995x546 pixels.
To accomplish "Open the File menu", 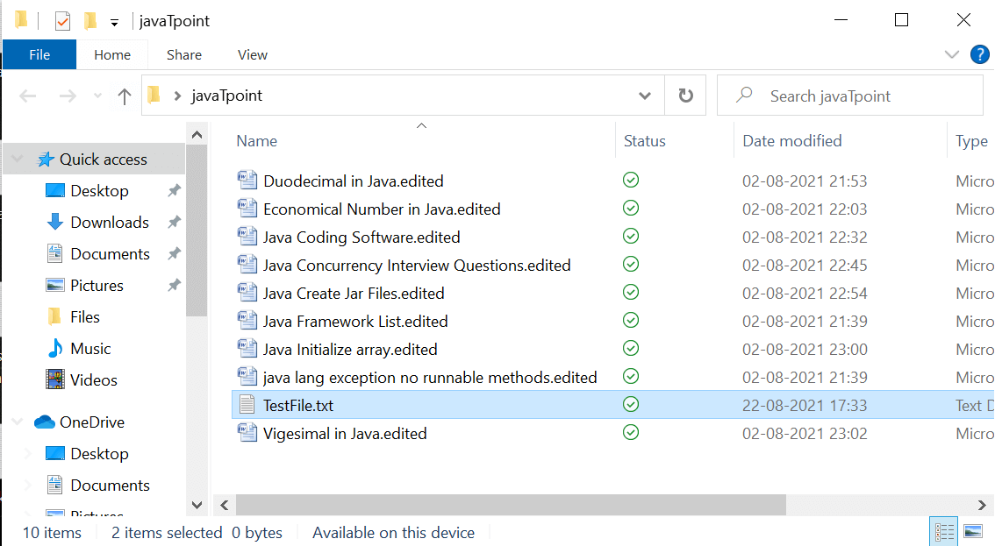I will click(x=39, y=54).
